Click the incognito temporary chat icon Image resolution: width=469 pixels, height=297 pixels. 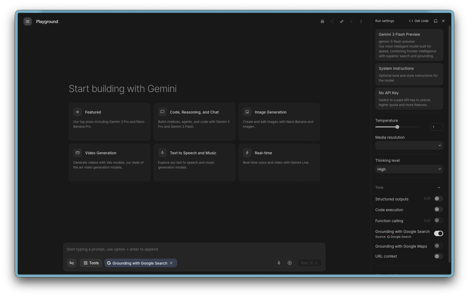pos(322,21)
